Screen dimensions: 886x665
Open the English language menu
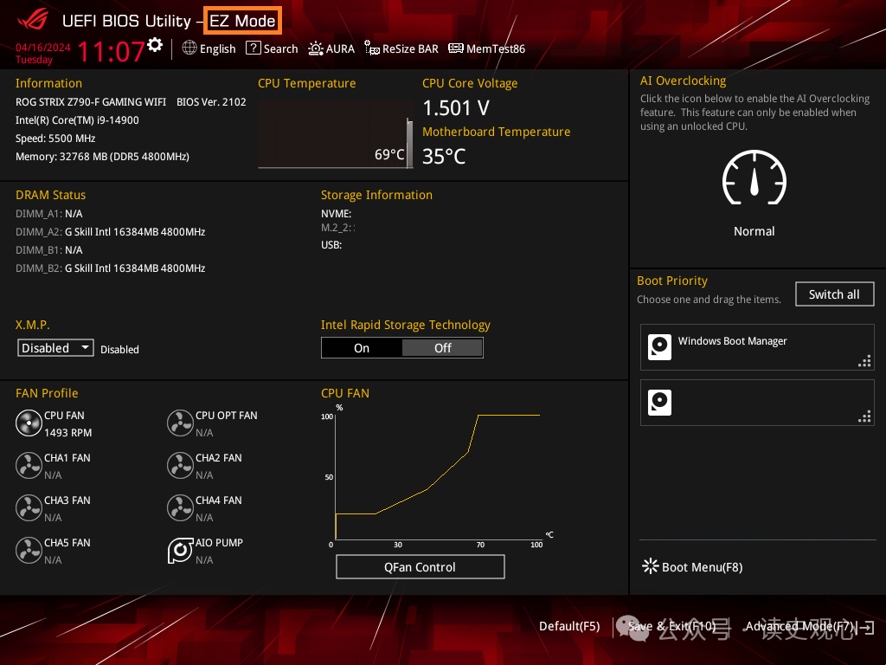coord(217,48)
